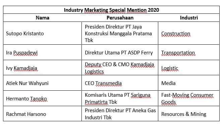Click the Hermanto Tanoko name cell
This screenshot has width=222, height=131.
click(43, 98)
